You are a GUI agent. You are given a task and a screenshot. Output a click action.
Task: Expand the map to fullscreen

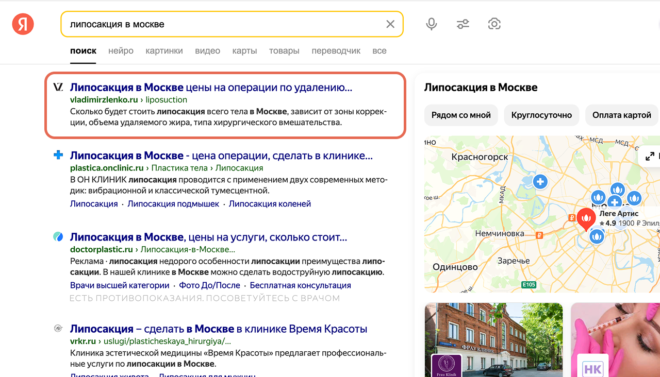point(650,156)
